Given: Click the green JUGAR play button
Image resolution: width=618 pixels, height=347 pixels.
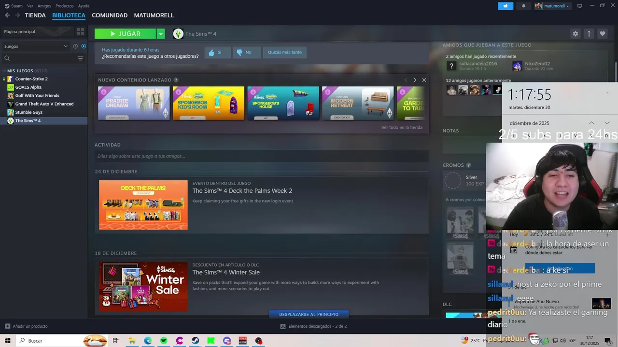Looking at the screenshot, I should [125, 34].
